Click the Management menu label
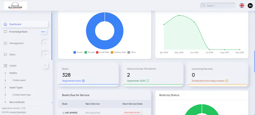Screen dimensions: 255x115 (17, 43)
